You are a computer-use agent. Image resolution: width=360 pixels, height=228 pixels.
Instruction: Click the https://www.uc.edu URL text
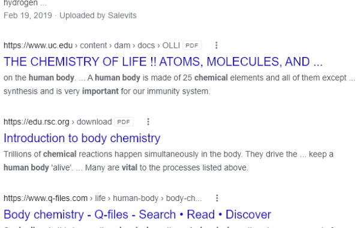(38, 46)
